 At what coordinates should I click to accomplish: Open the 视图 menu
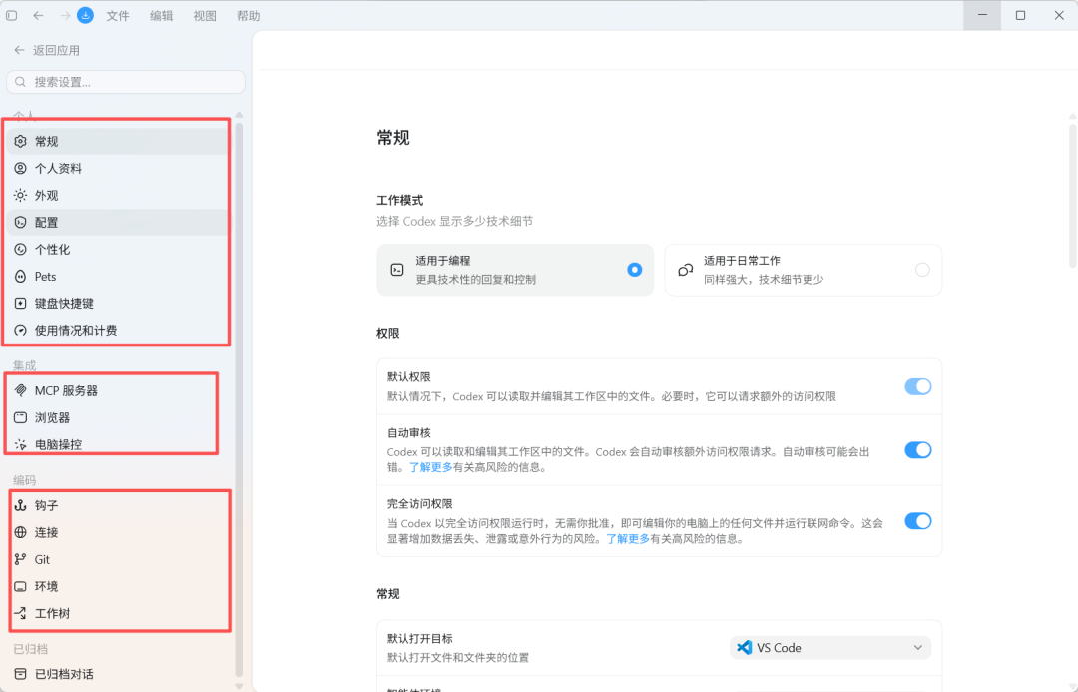pyautogui.click(x=205, y=16)
